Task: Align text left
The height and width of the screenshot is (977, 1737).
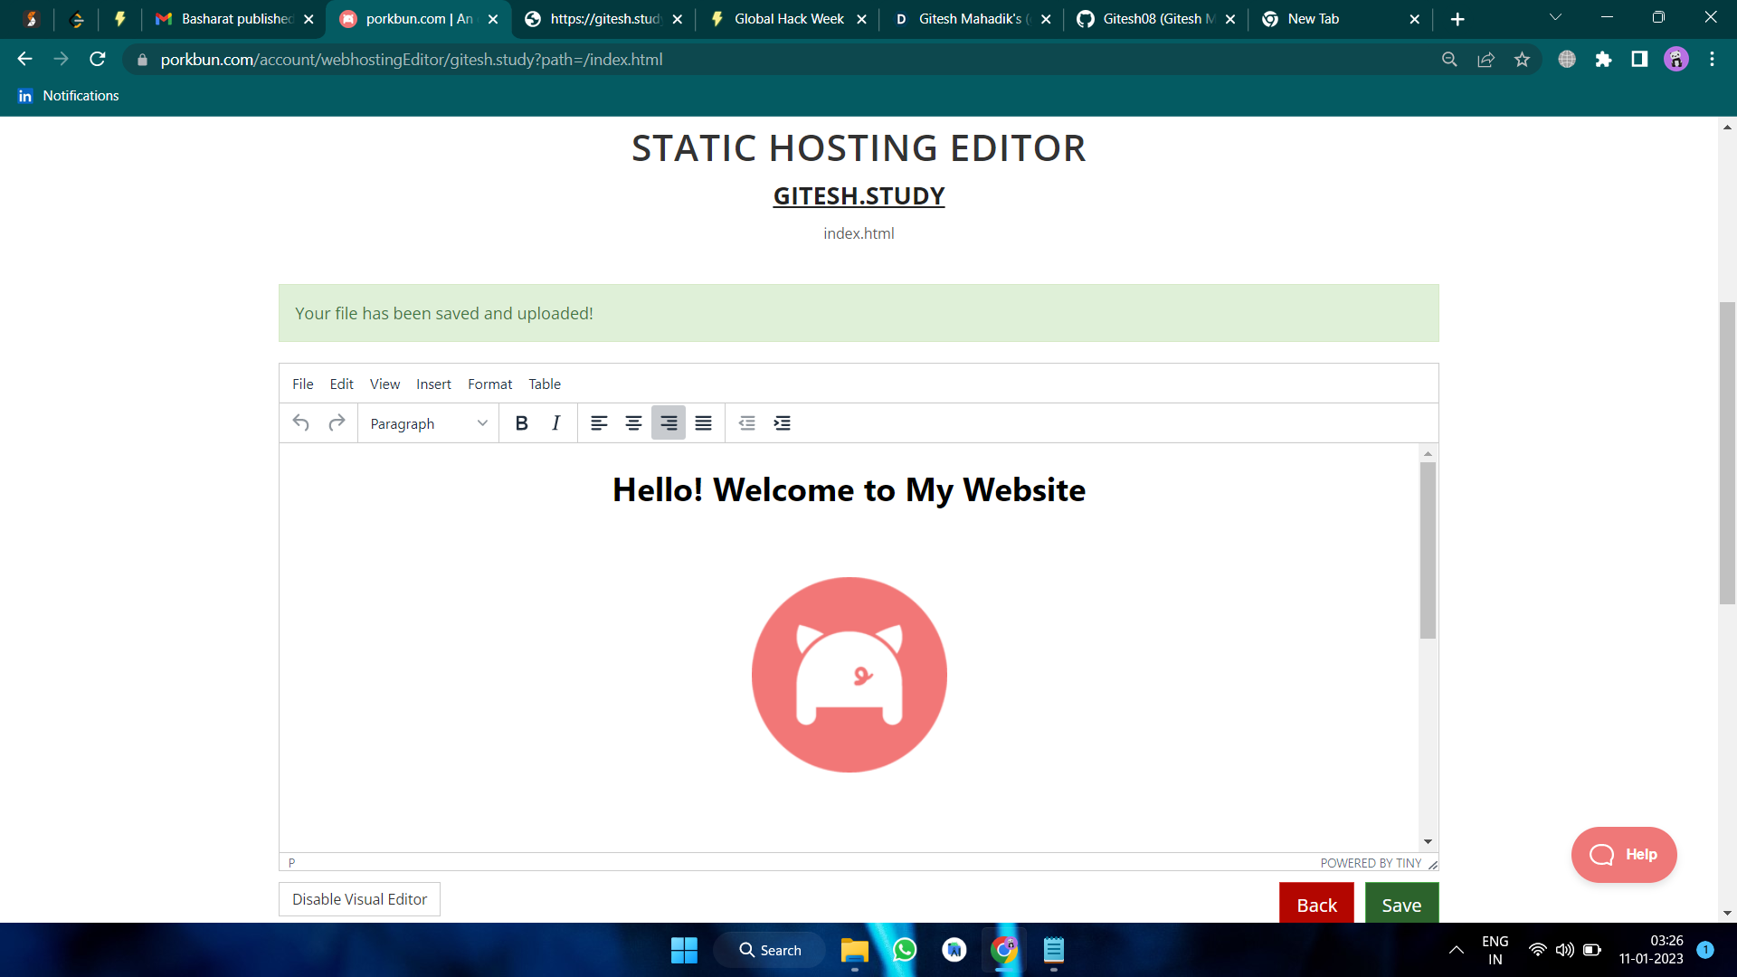Action: tap(599, 423)
